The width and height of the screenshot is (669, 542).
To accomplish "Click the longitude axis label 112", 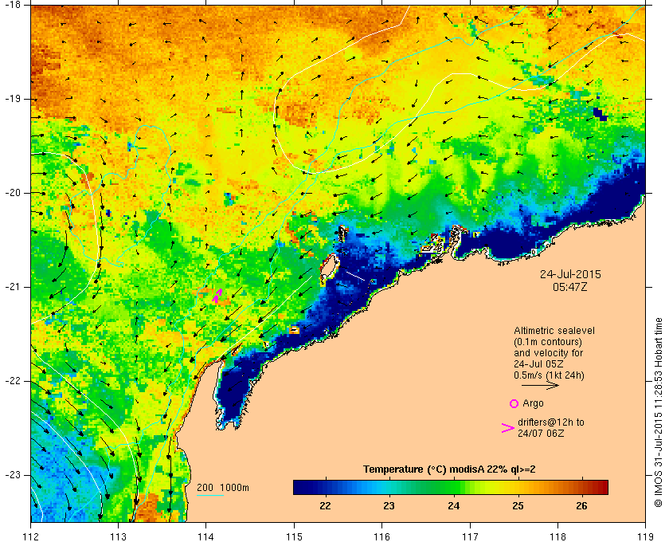I will (x=31, y=536).
